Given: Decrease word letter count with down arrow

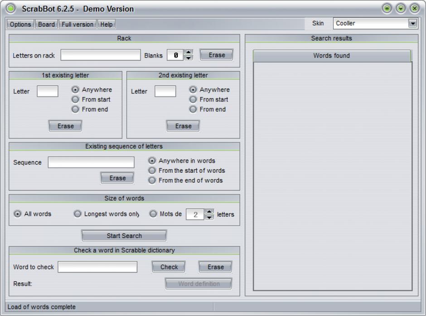Looking at the screenshot, I should click(209, 217).
